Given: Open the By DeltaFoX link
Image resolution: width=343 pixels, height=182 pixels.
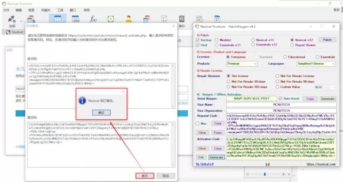Looking at the screenshot, I should (205, 164).
